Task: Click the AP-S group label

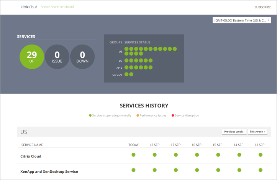Action: pyautogui.click(x=119, y=68)
